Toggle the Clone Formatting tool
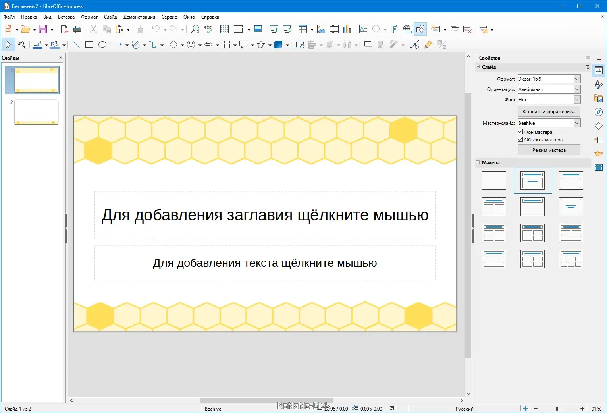The height and width of the screenshot is (413, 607). [x=140, y=29]
